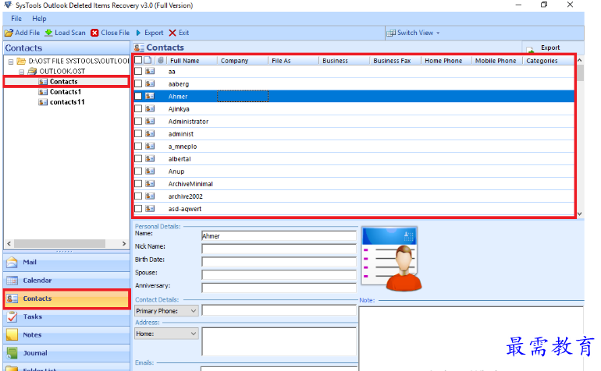Viewport: 601px width, 371px height.
Task: Check the box for contact Ahmer
Action: (138, 96)
